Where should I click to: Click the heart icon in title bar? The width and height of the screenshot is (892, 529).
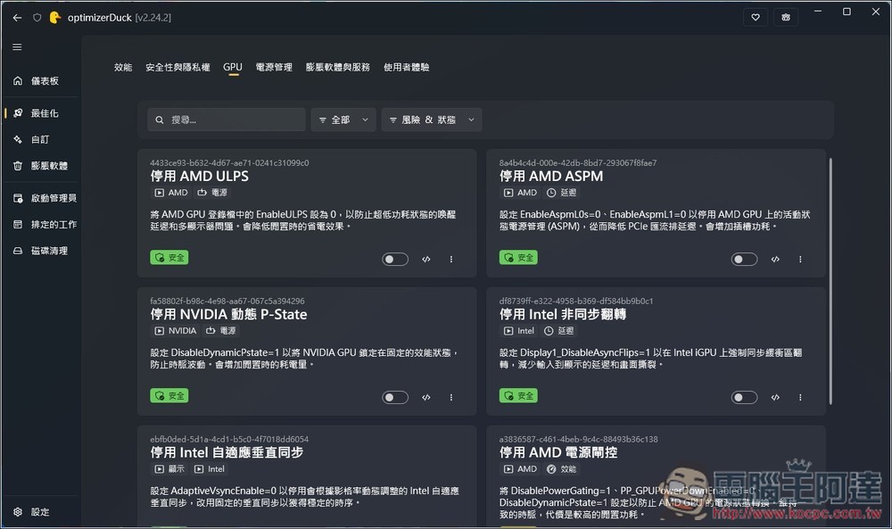pos(756,17)
